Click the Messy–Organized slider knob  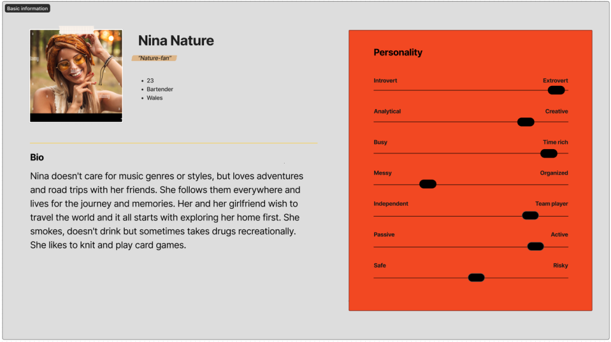point(428,184)
